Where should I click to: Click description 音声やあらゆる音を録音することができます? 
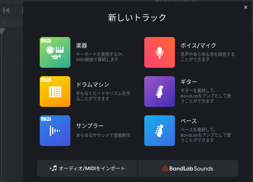click(x=207, y=57)
